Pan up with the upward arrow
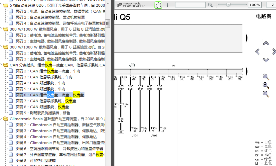The image size is (276, 166). coord(266,43)
